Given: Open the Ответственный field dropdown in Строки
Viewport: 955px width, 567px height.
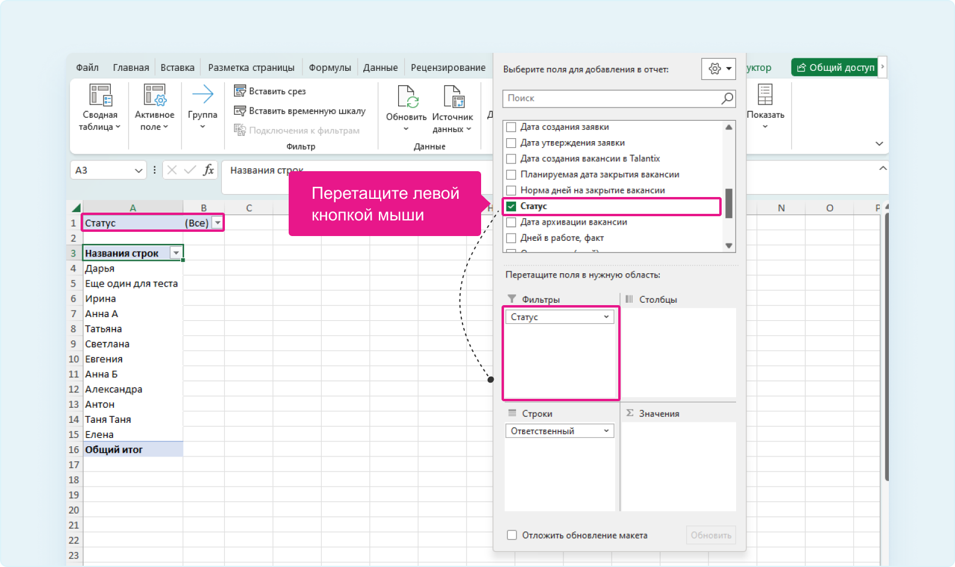Looking at the screenshot, I should [606, 431].
